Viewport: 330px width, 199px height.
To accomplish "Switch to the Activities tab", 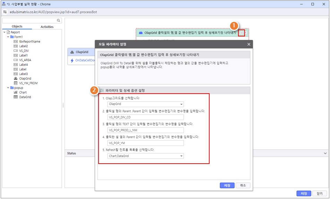I will coord(47,27).
